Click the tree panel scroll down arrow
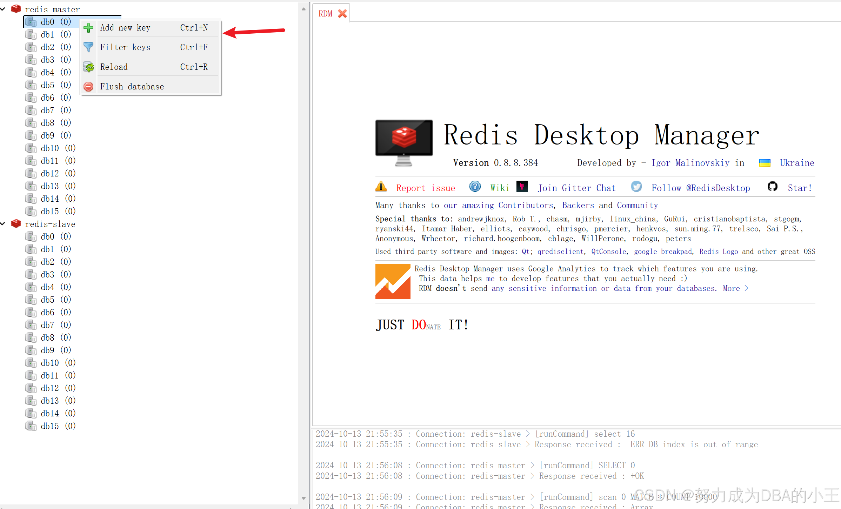Viewport: 841px width, 509px height. pos(303,498)
